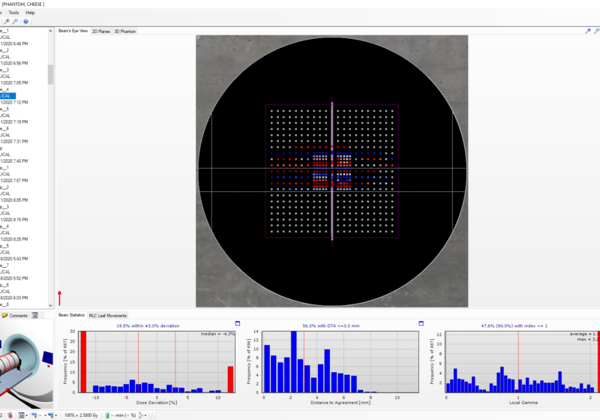Click the zoom icon at the view's top-right
The image size is (600, 420).
(x=587, y=31)
